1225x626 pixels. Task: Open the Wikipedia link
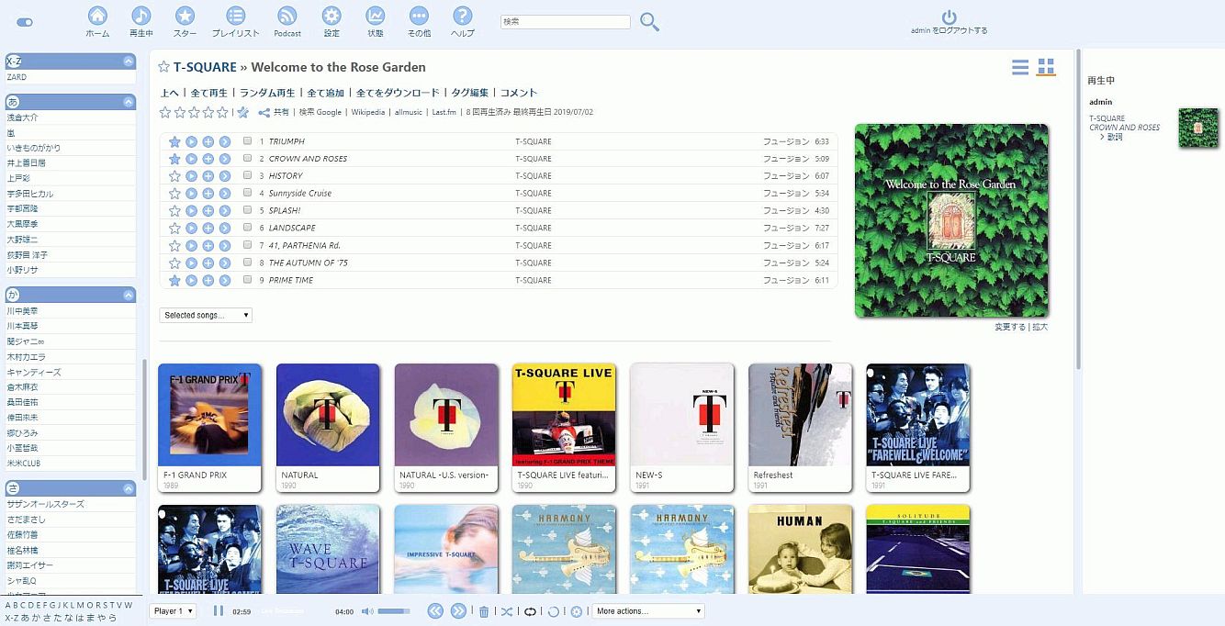(368, 113)
